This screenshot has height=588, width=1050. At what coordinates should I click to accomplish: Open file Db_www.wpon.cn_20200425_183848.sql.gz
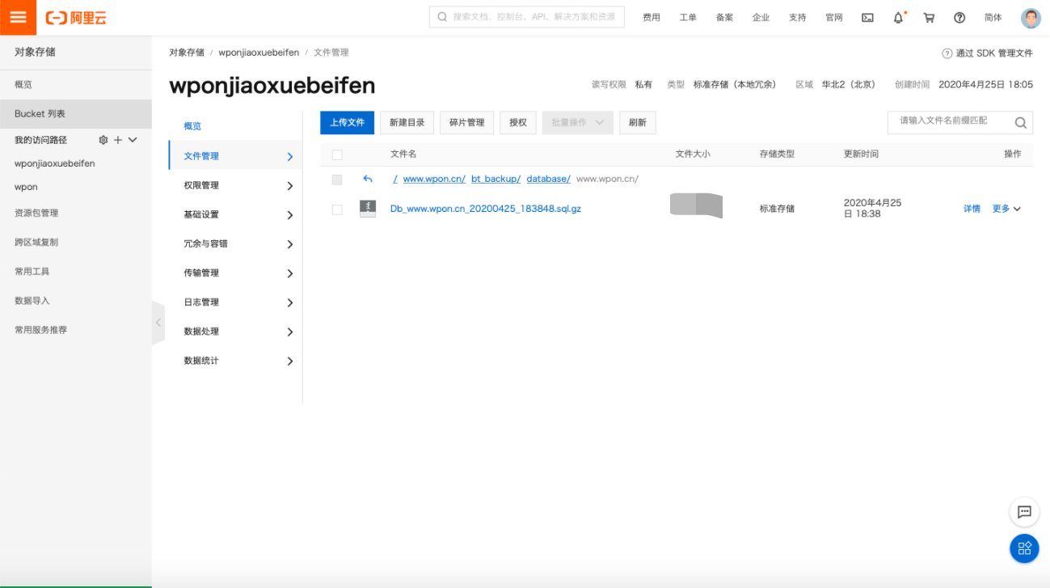tap(486, 209)
